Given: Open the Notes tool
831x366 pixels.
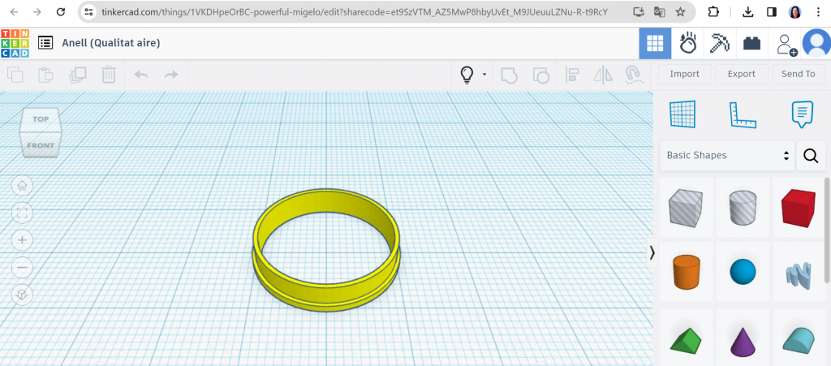Looking at the screenshot, I should point(802,114).
